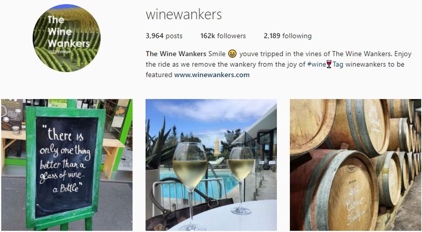Click the top-left barrel in barrels photo
The height and width of the screenshot is (232, 422).
pyautogui.click(x=312, y=127)
